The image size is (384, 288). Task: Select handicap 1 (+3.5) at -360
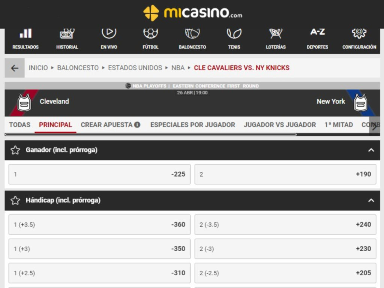pyautogui.click(x=99, y=225)
